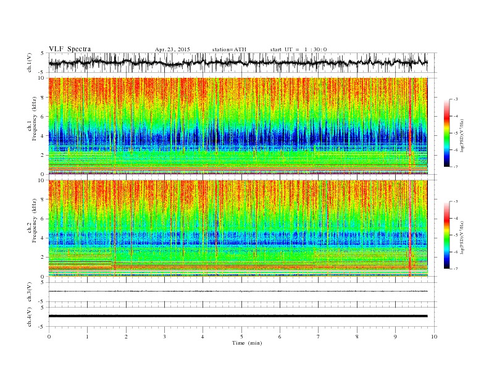Click the "4" kHz tick of ch.2 spectrogram
Image resolution: width=489 pixels, height=378 pixels.
coord(43,238)
